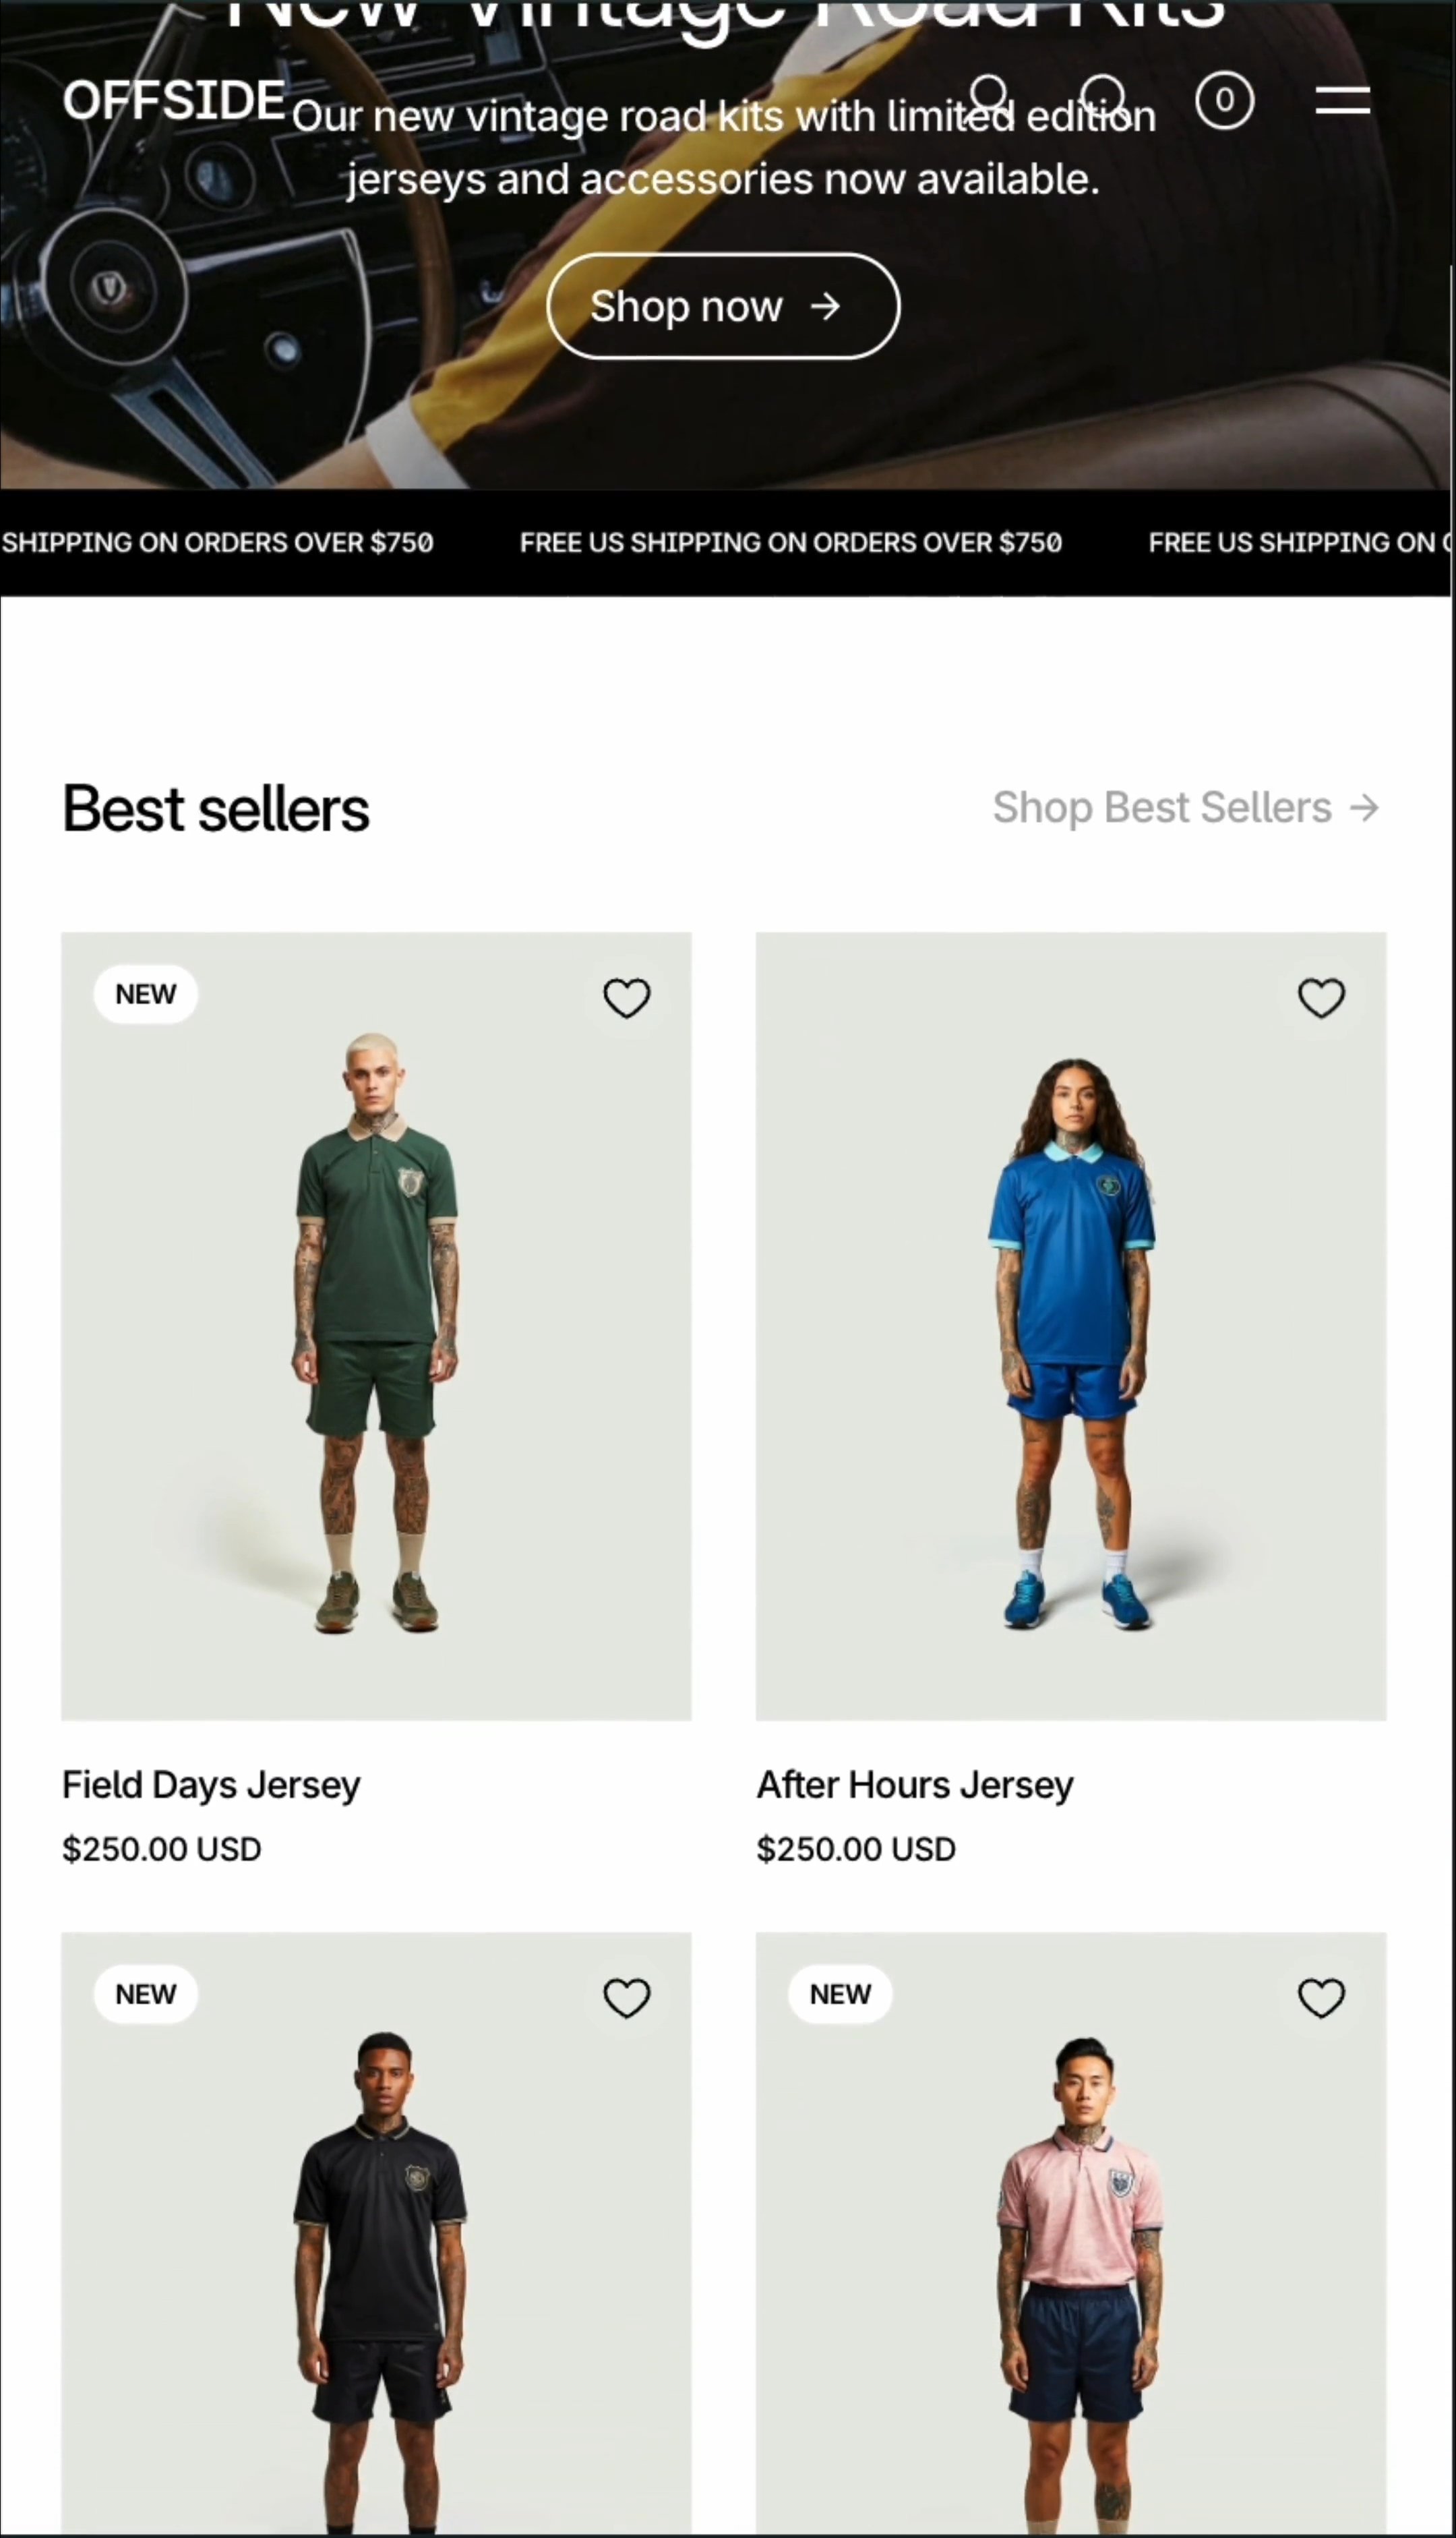Favorite the Field Days Jersey with heart

(627, 997)
